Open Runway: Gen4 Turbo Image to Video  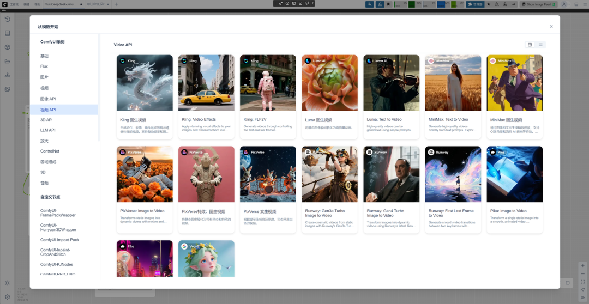[392, 190]
